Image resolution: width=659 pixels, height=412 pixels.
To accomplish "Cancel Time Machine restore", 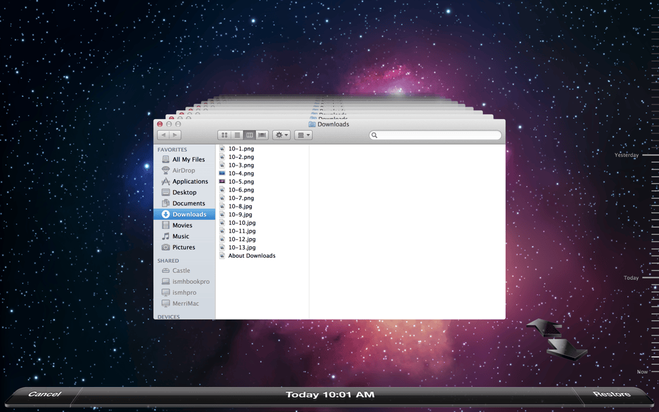I will [x=45, y=394].
